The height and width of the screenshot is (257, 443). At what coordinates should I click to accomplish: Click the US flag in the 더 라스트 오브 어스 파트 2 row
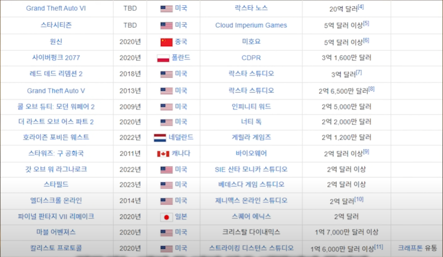(x=167, y=122)
